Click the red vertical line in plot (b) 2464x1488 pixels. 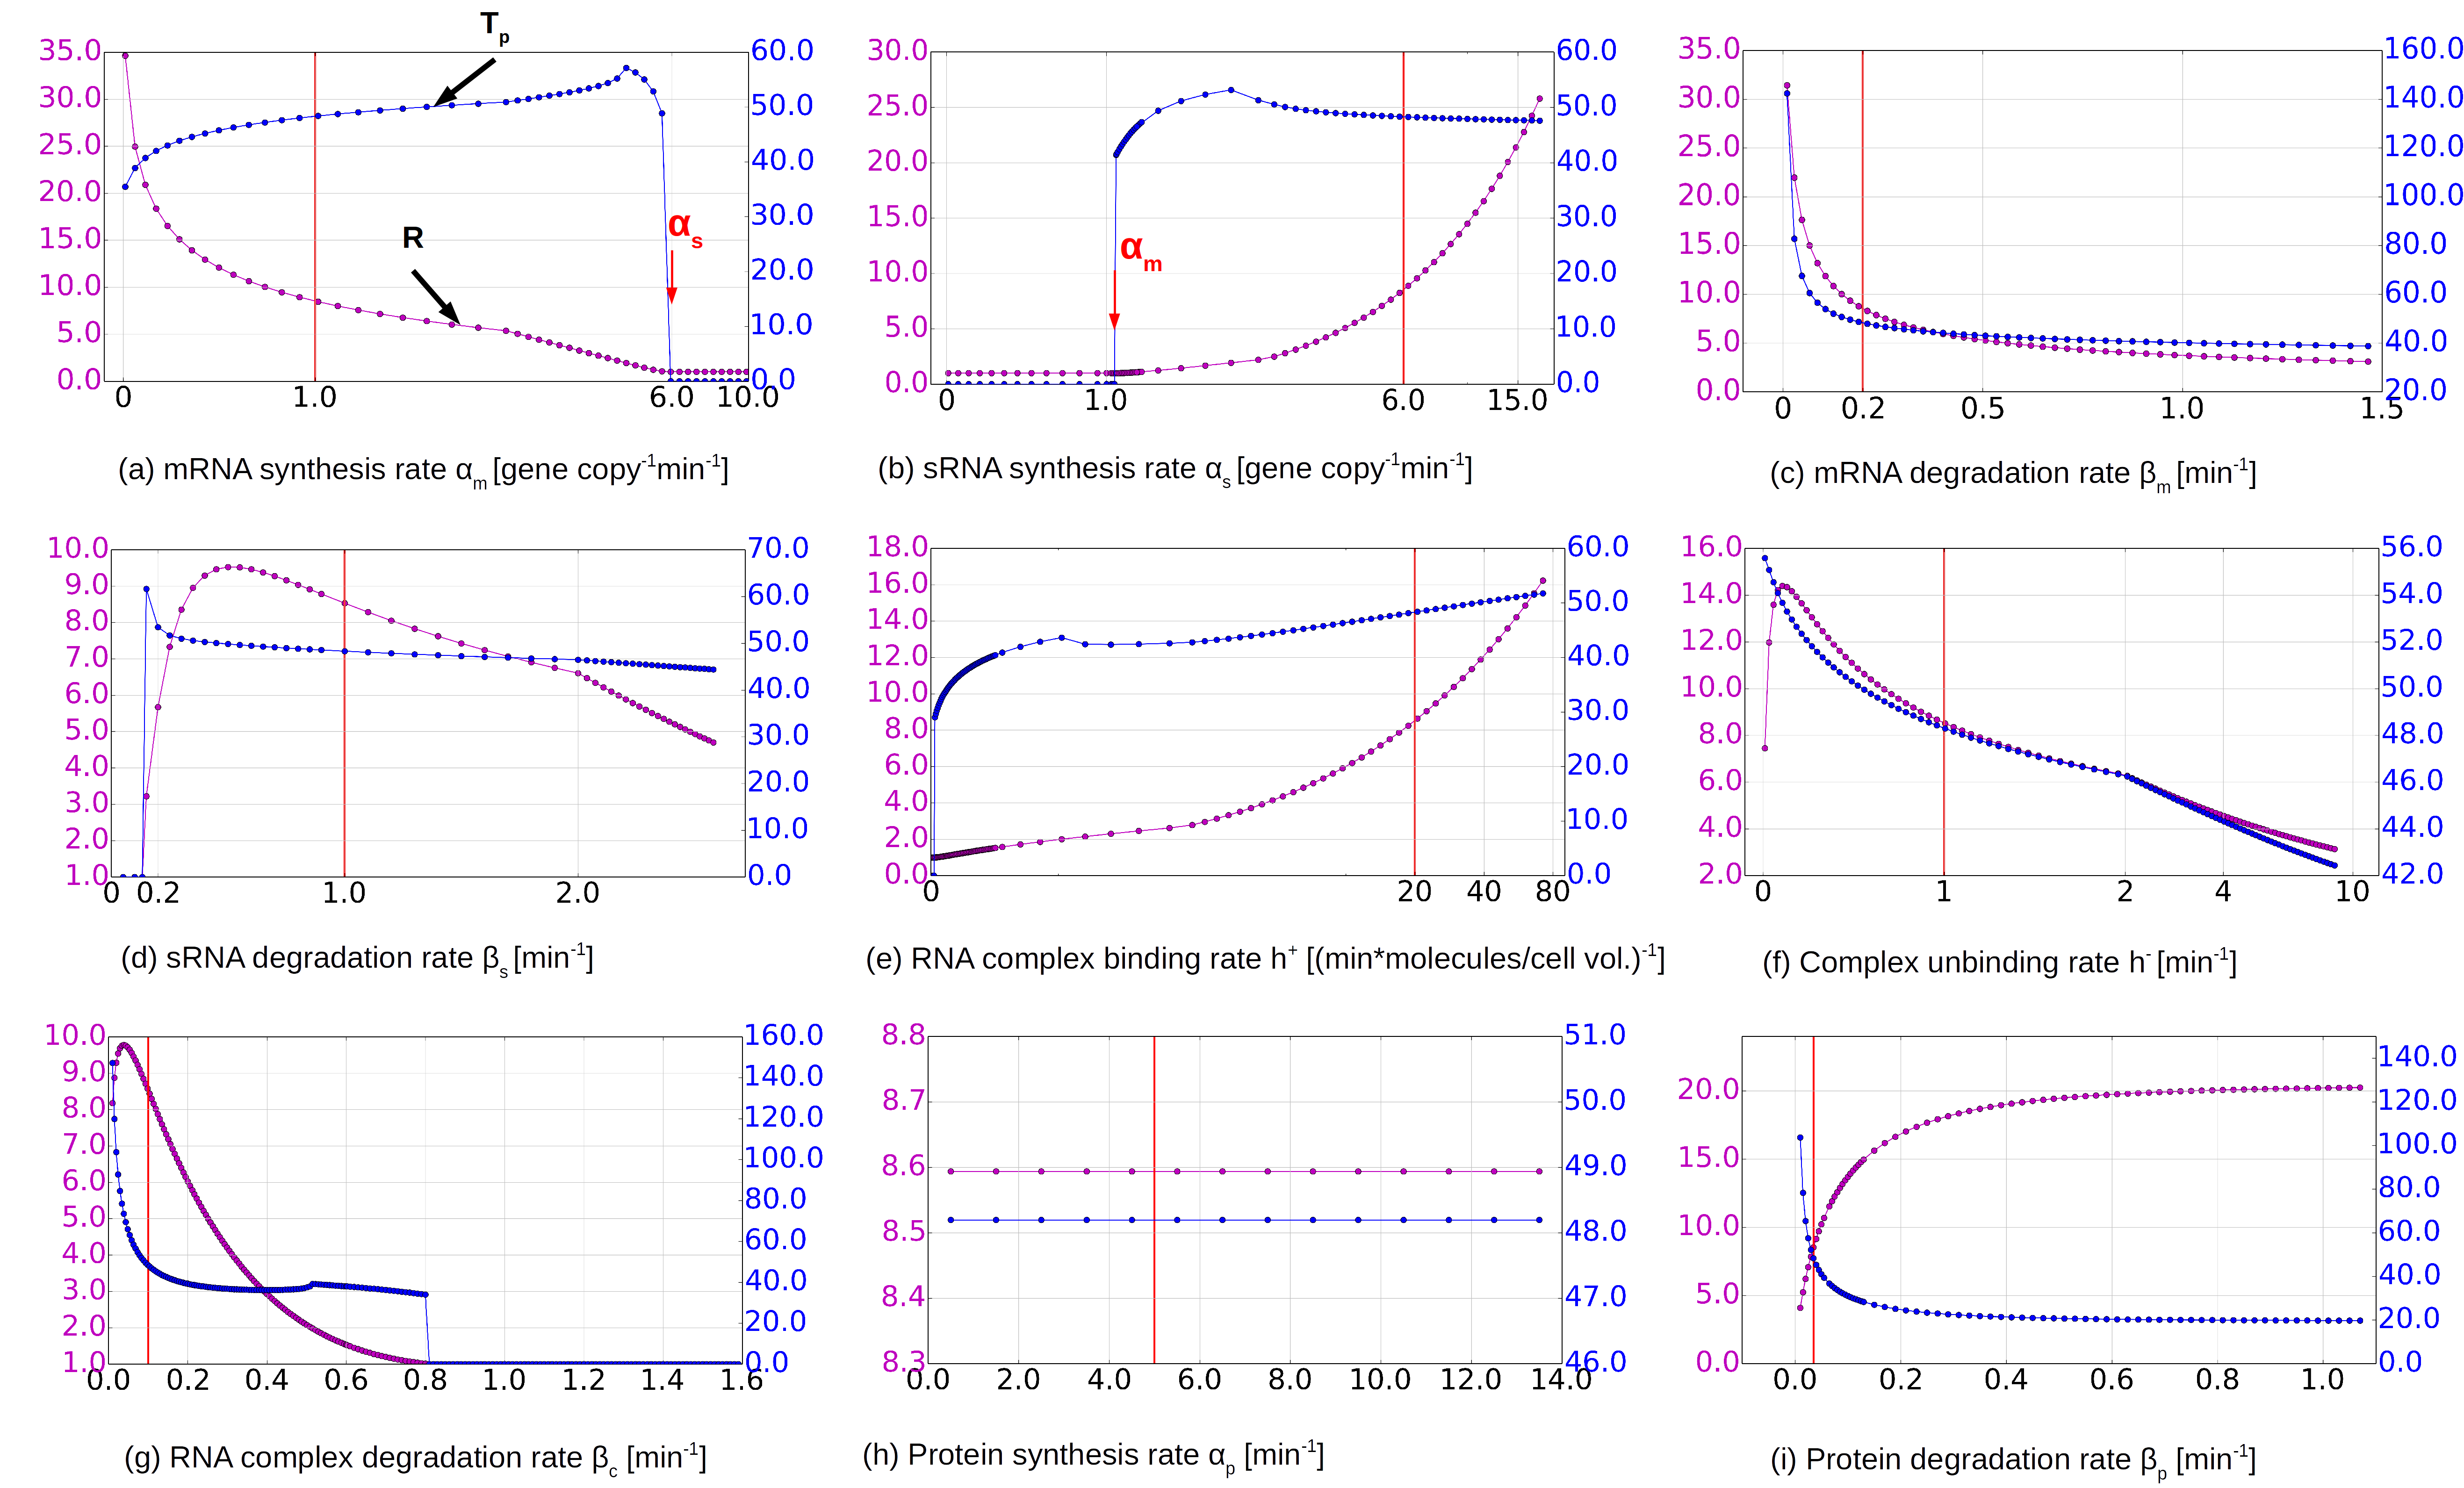1403,218
